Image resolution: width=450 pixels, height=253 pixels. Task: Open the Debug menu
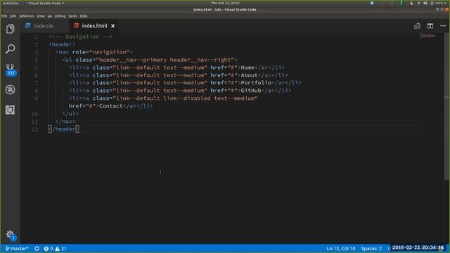pyautogui.click(x=60, y=16)
